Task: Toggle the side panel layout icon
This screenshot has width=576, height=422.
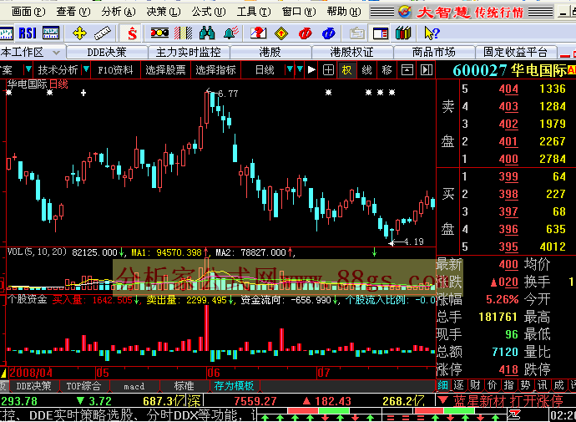Action: [381, 33]
